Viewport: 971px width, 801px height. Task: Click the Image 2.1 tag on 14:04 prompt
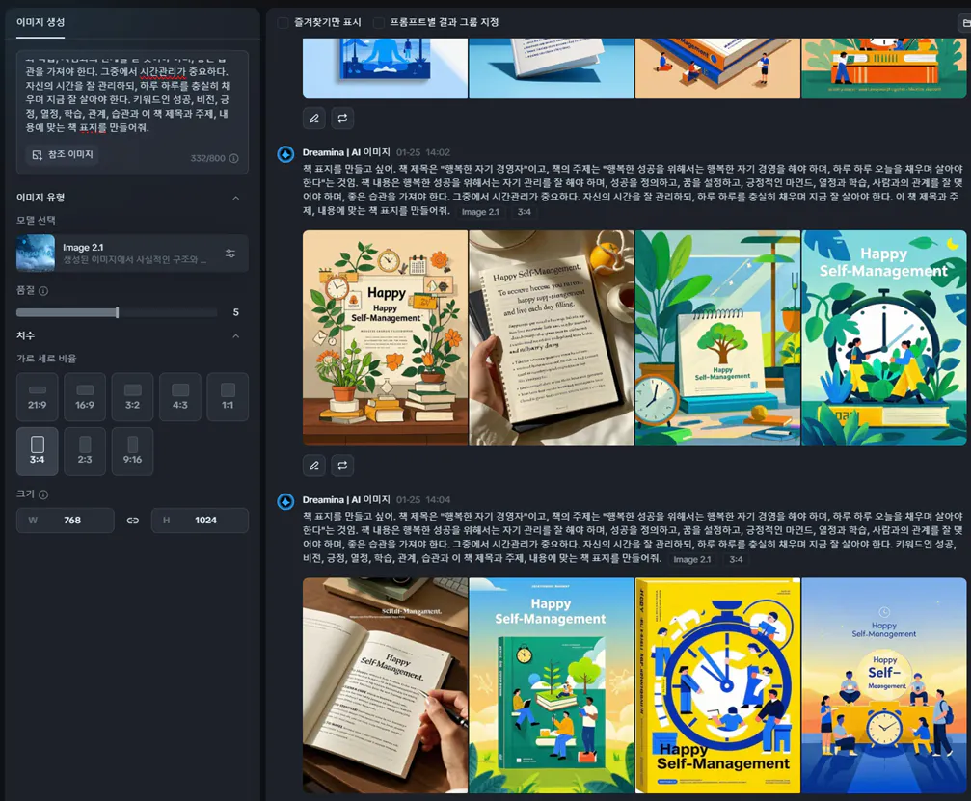pos(691,560)
